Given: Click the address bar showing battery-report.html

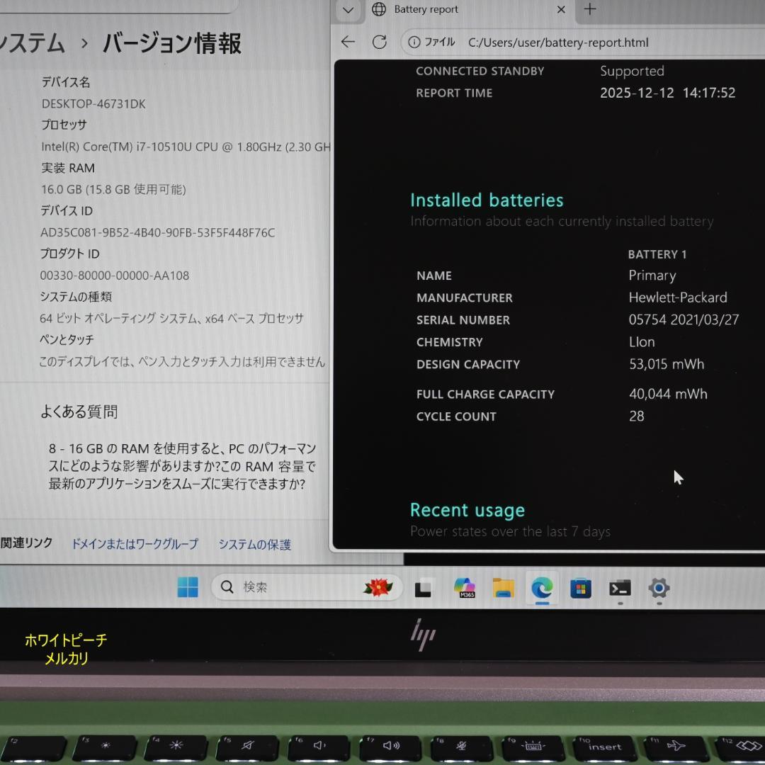Looking at the screenshot, I should [x=560, y=42].
